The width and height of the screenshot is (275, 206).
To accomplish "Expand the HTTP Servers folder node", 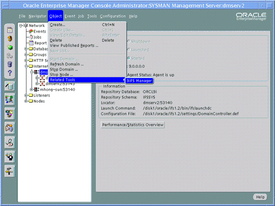I will click(x=26, y=60).
